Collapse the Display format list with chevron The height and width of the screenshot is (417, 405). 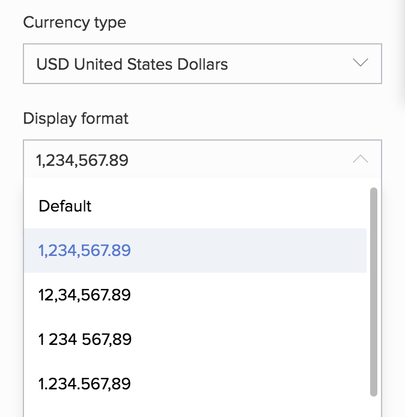click(360, 159)
